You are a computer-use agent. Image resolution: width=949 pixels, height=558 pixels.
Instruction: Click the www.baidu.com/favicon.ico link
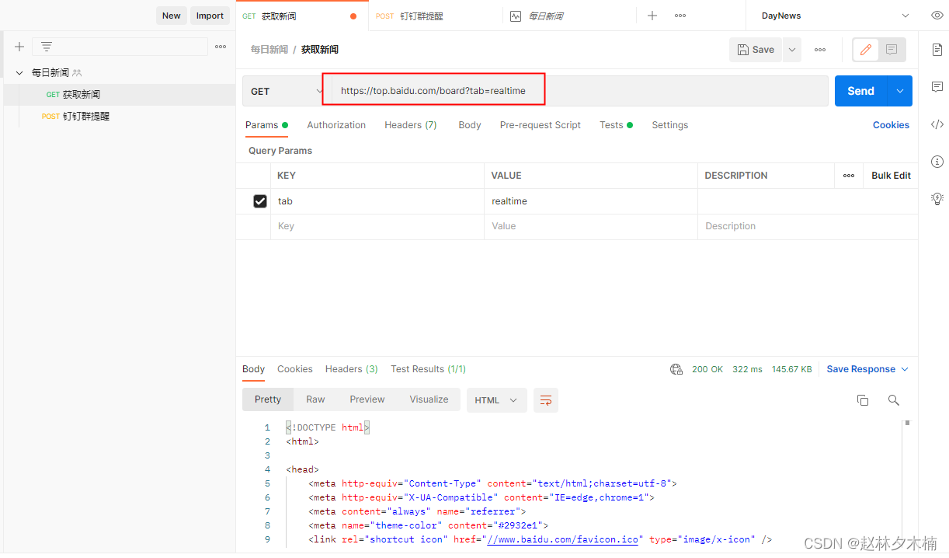562,539
